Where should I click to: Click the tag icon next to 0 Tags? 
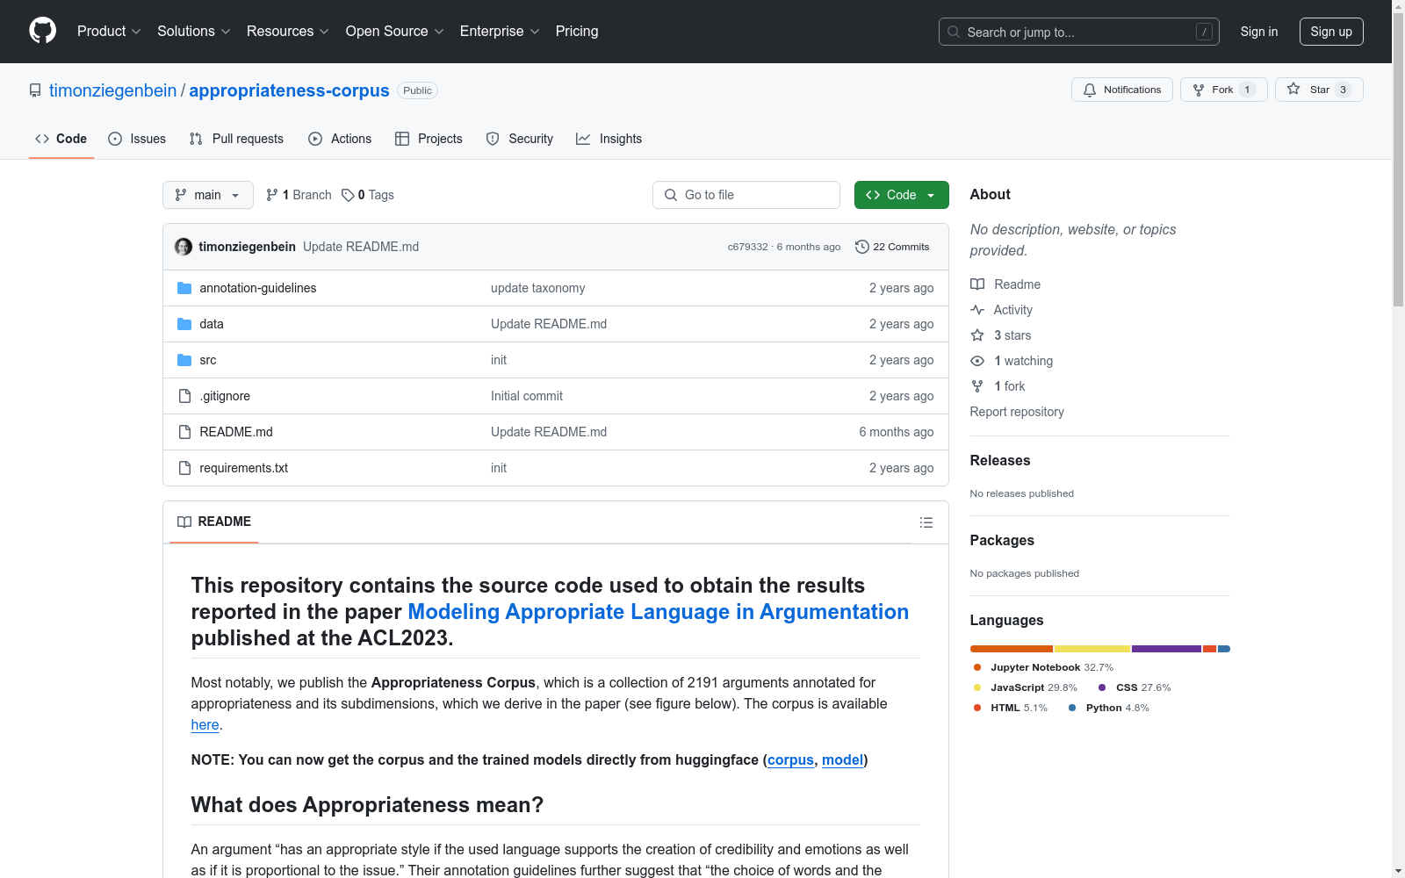(x=348, y=195)
